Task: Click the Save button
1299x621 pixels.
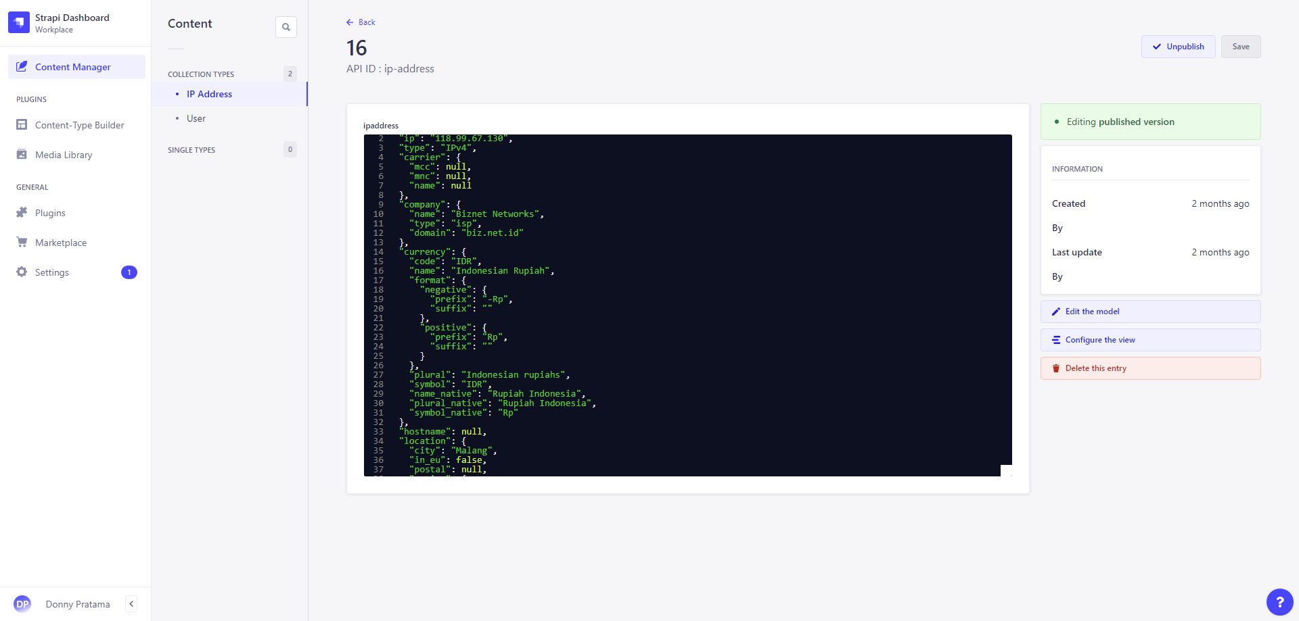Action: [x=1240, y=47]
